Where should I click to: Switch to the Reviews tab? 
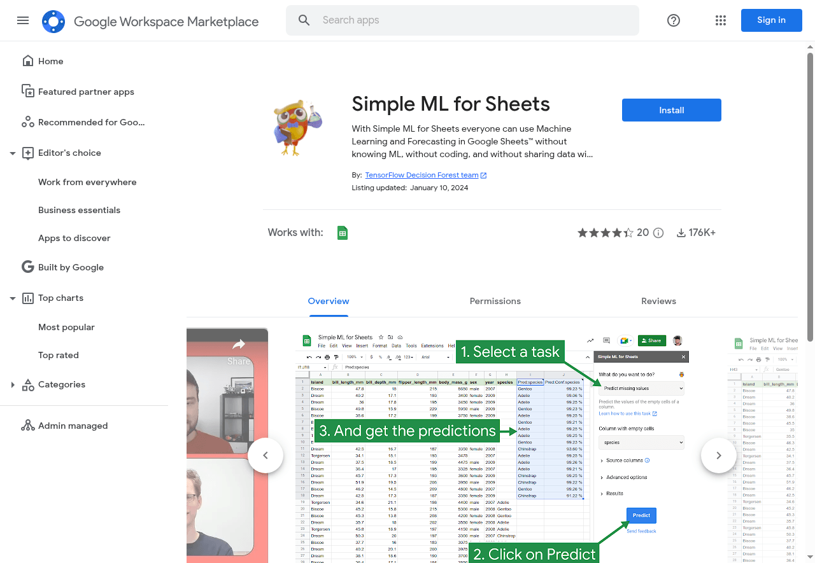coord(658,301)
